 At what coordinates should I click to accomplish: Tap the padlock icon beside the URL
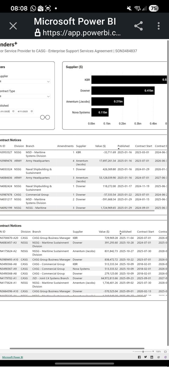point(38,32)
